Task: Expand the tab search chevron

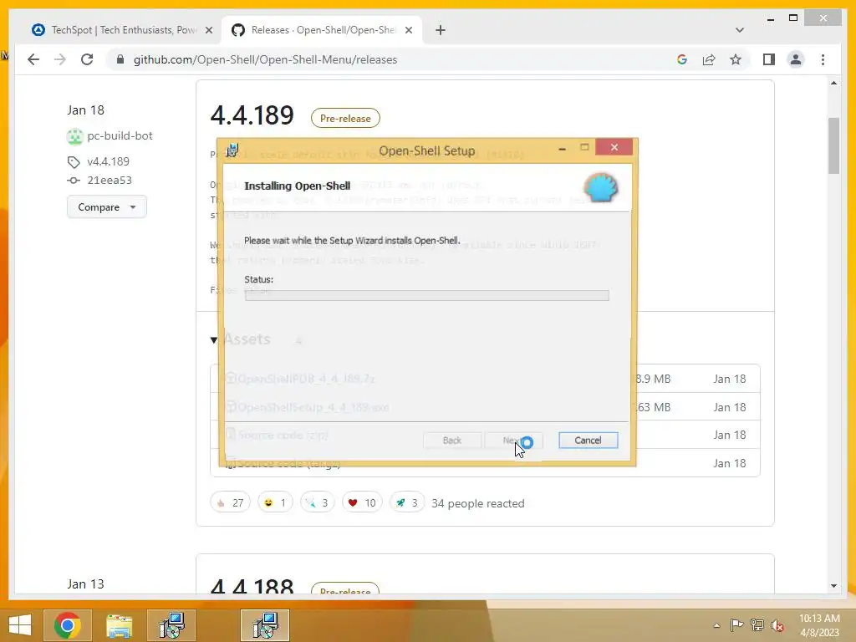Action: pyautogui.click(x=740, y=30)
